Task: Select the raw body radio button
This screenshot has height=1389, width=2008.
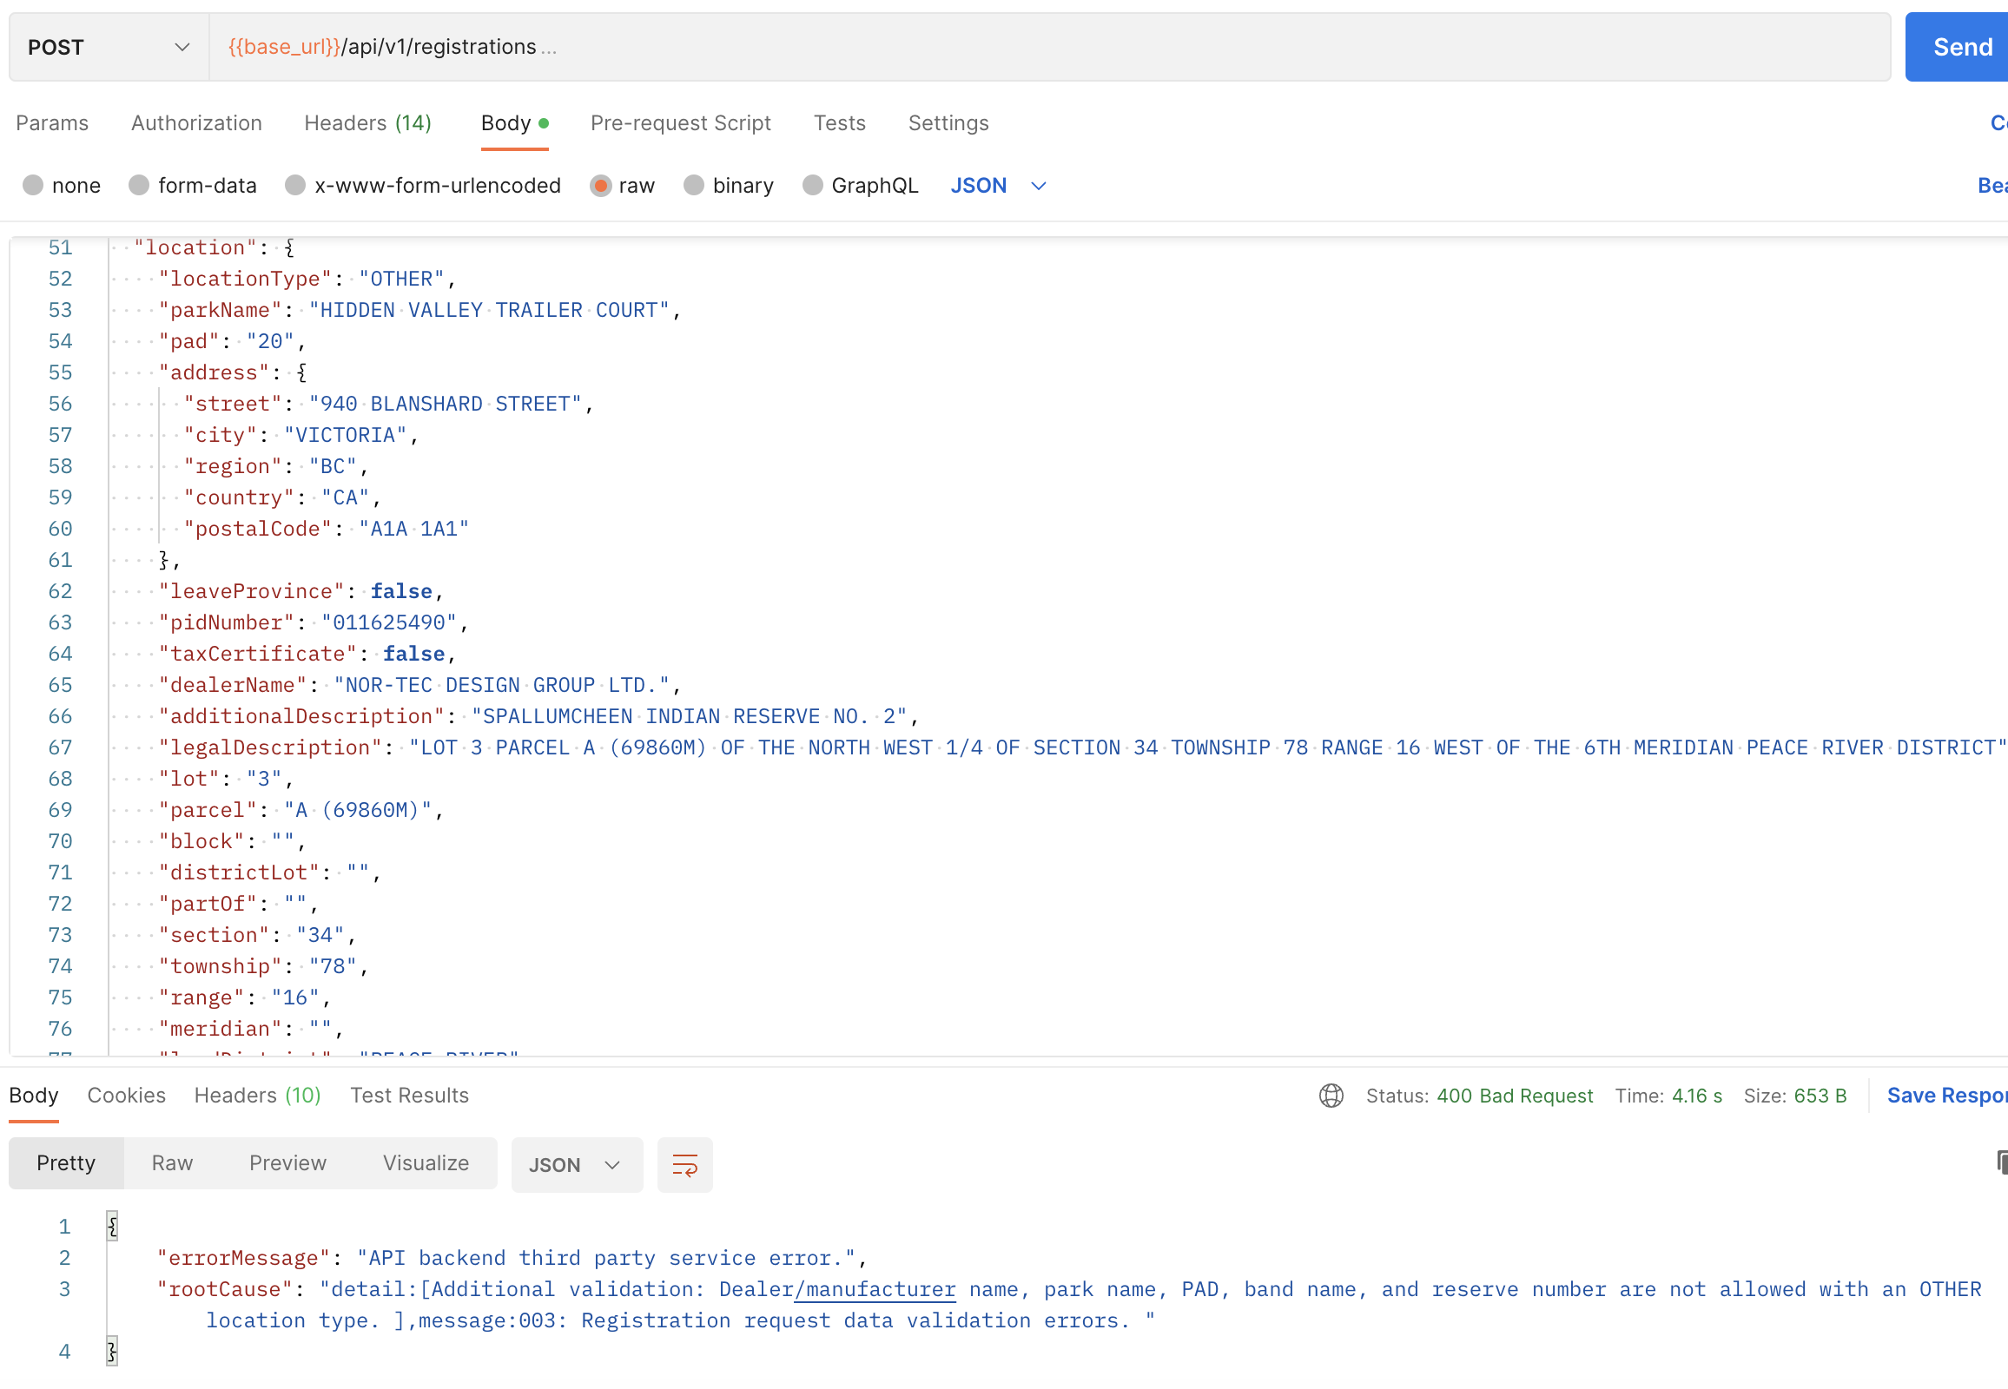Action: 600,186
